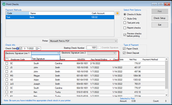Open the Printer dropdown list

(116, 41)
